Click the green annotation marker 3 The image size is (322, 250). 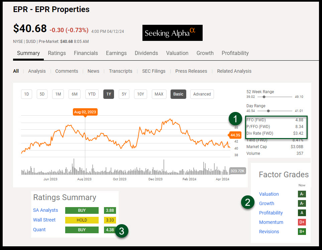click(122, 231)
